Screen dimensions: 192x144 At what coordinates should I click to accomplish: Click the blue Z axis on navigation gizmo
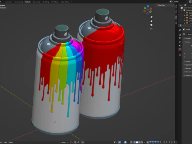148,6
